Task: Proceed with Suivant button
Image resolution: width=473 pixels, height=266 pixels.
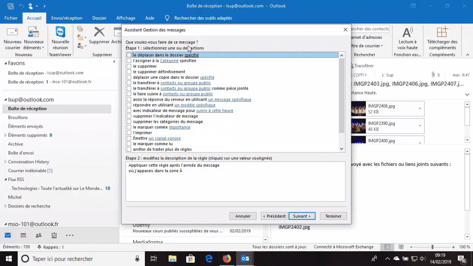Action: [x=302, y=216]
